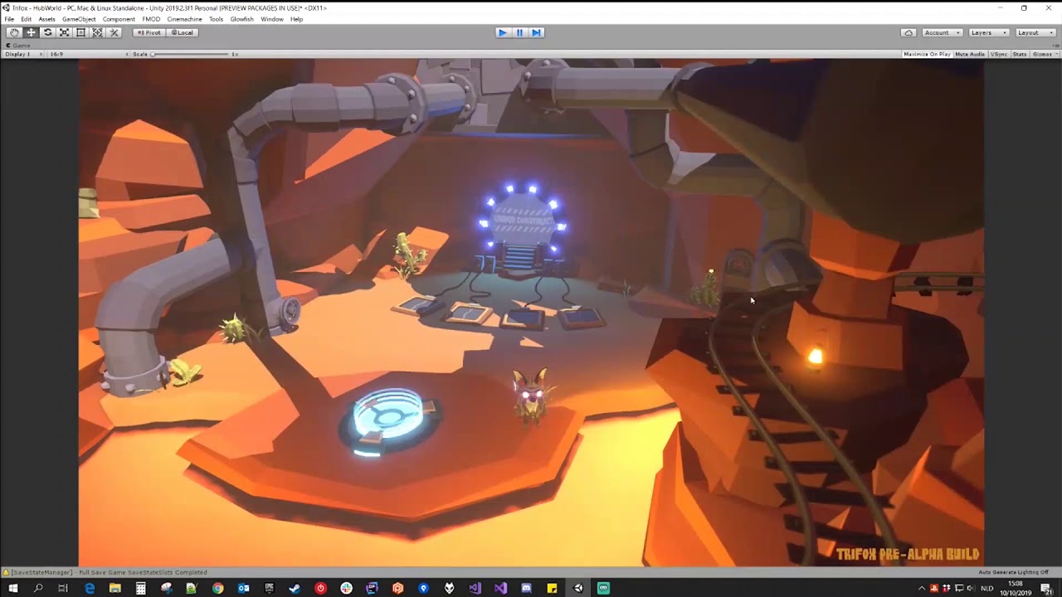Open Visual Studio from taskbar

tap(500, 588)
